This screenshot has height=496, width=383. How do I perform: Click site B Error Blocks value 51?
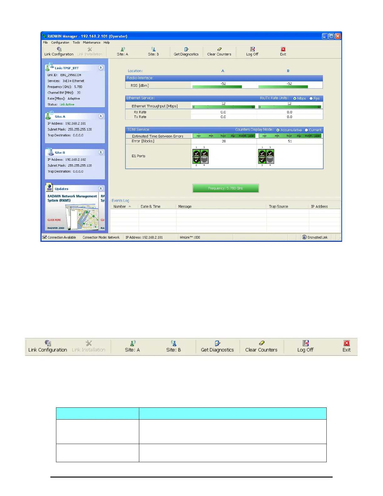[290, 141]
